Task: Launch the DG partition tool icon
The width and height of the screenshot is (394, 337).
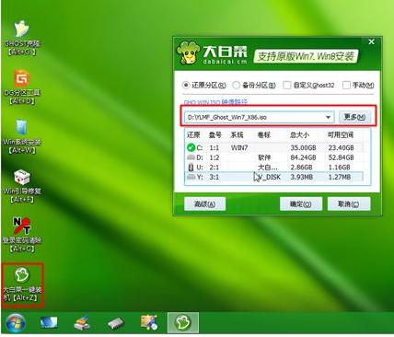Action: (x=22, y=78)
